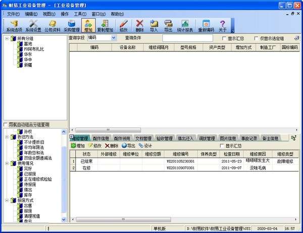Viewport: 303px width, 233px height.
Task: Open 系统设置 tools icon
Action: [x=33, y=26]
